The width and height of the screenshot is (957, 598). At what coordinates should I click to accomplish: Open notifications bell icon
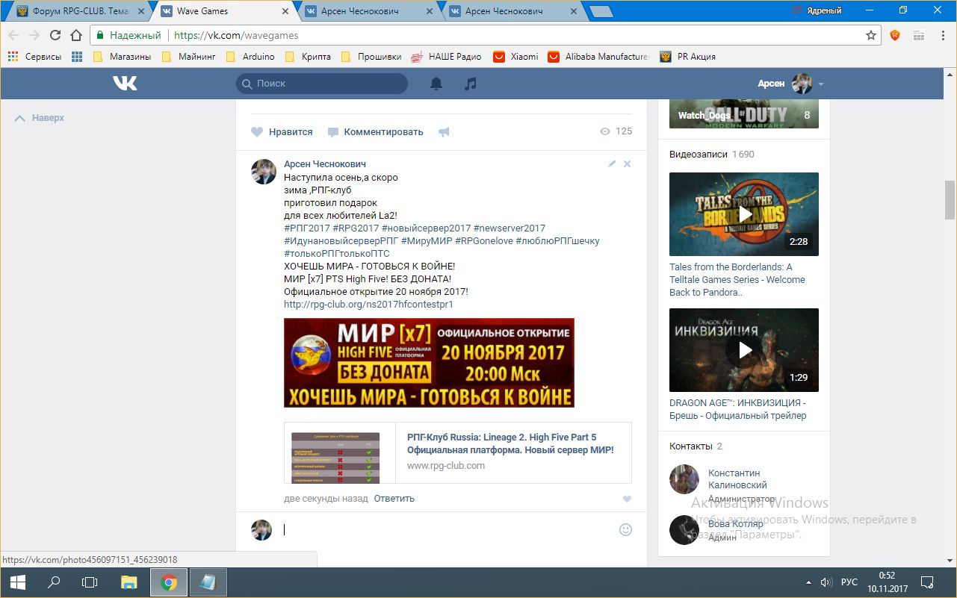pyautogui.click(x=436, y=84)
